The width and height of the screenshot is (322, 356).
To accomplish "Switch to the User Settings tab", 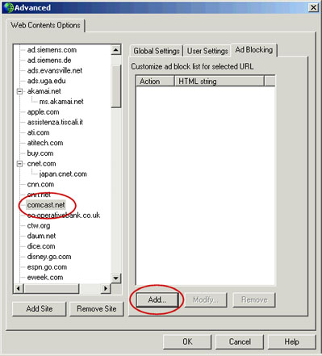I will 207,51.
